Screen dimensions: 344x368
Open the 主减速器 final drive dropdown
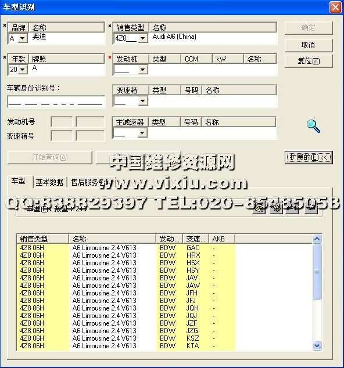[142, 133]
